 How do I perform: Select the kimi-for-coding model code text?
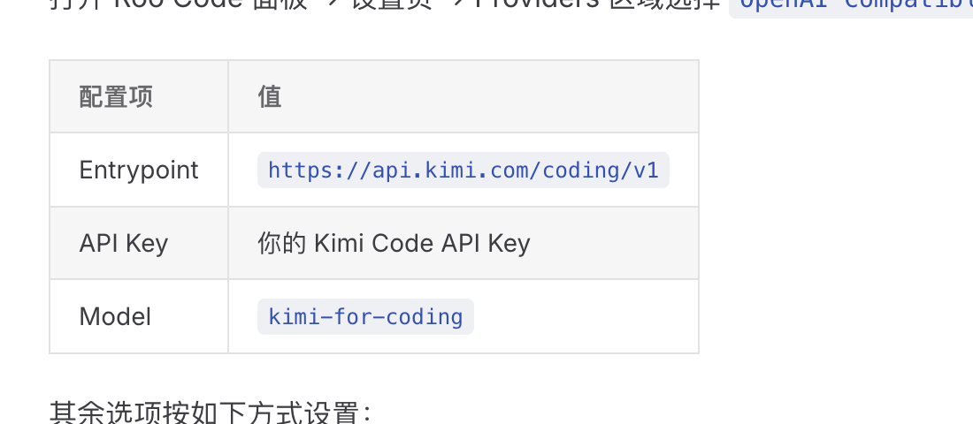coord(365,317)
